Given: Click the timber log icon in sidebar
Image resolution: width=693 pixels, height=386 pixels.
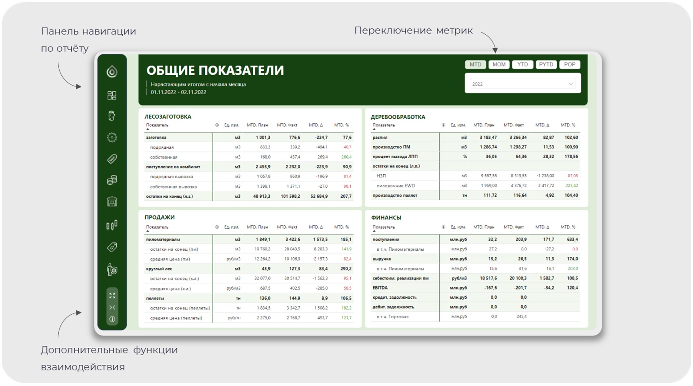Looking at the screenshot, I should [x=112, y=116].
